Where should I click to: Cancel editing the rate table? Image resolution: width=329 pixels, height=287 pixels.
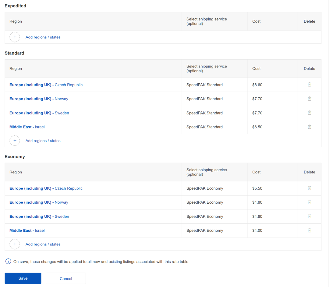[66, 278]
